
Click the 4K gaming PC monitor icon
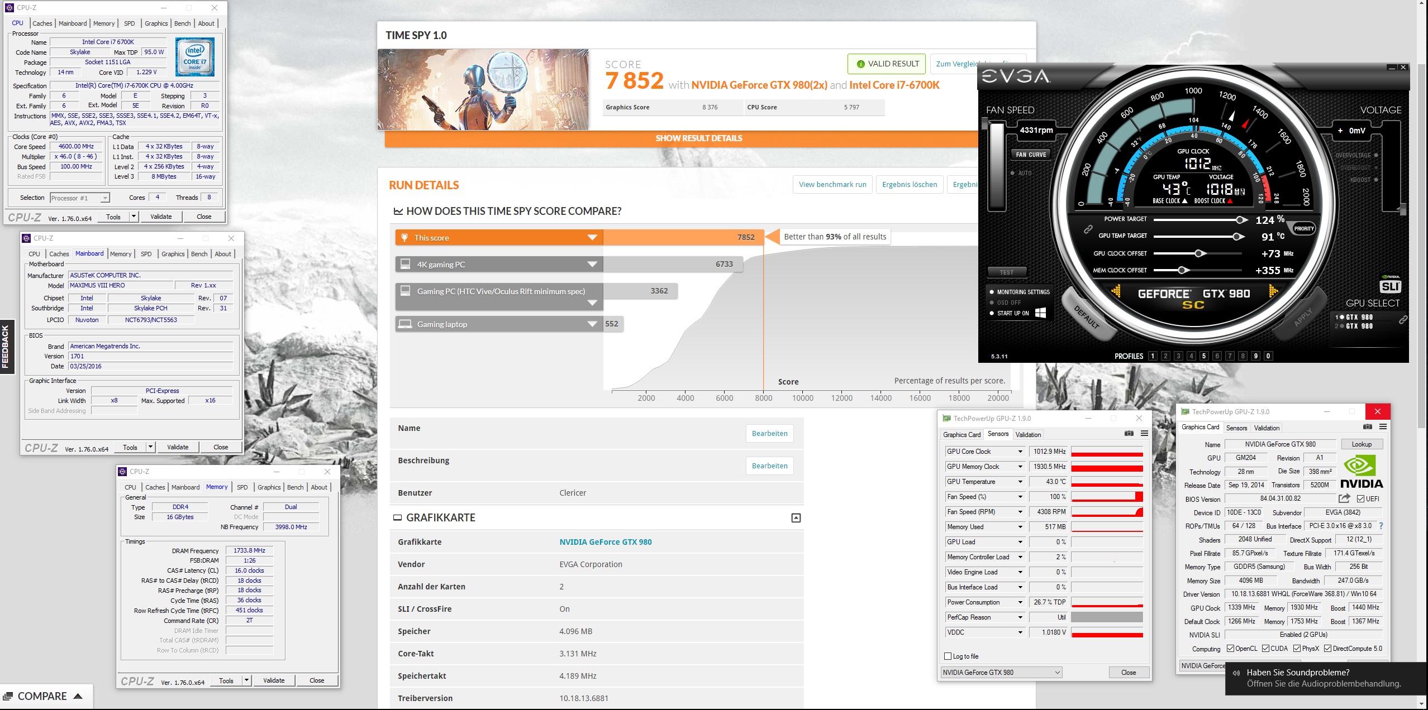click(406, 264)
